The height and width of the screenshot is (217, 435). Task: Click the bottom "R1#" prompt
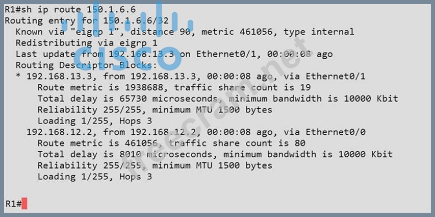[12, 204]
